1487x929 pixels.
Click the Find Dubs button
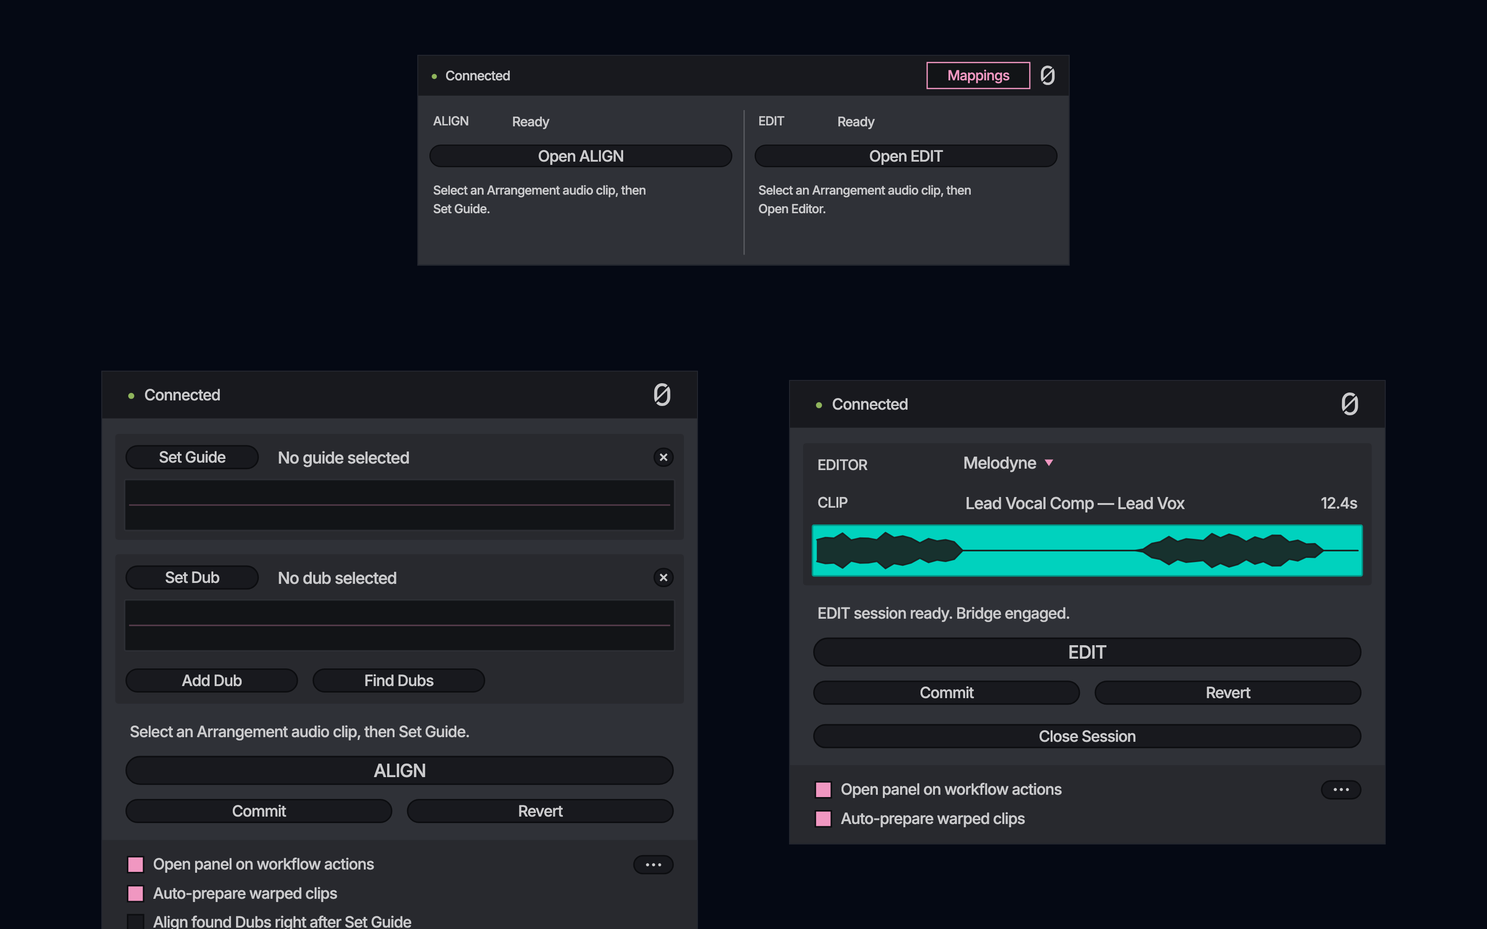399,681
